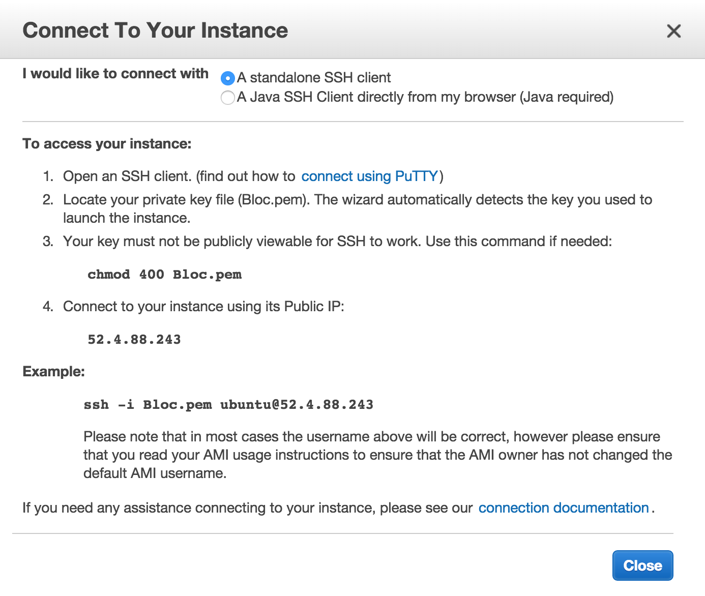Click the 'Connect To Your Instance' dialog title
Viewport: 705px width, 596px height.
[155, 31]
